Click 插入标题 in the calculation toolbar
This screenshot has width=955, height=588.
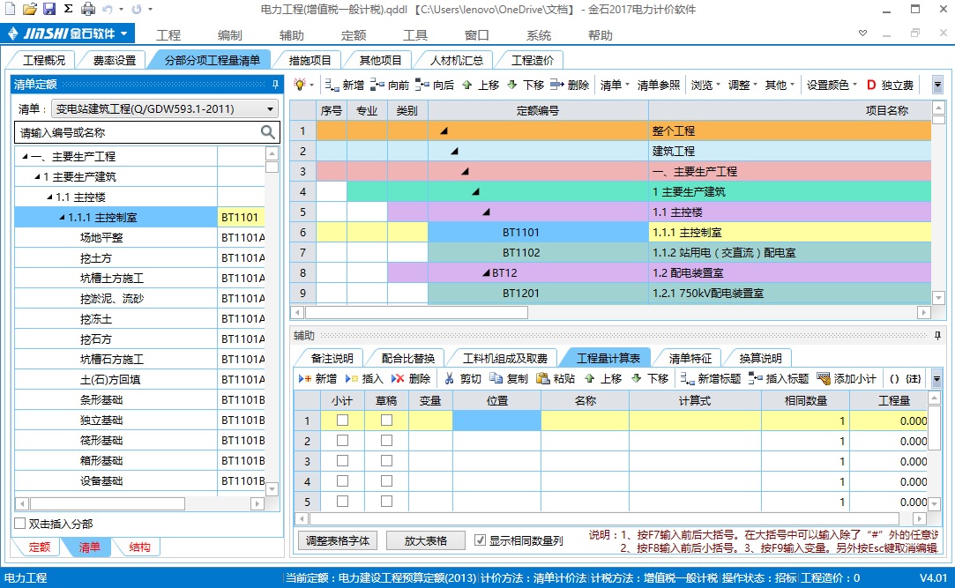click(779, 378)
